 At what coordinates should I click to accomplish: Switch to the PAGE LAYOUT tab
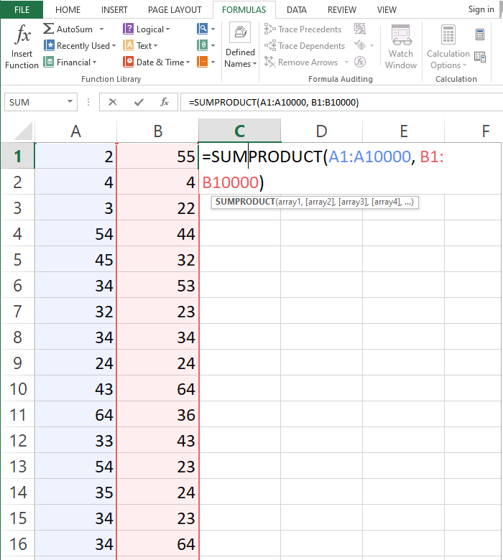[175, 10]
